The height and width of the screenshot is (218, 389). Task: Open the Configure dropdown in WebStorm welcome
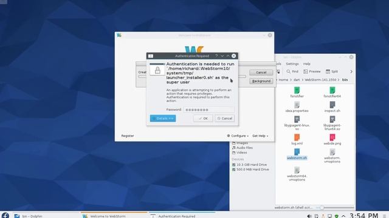(238, 136)
